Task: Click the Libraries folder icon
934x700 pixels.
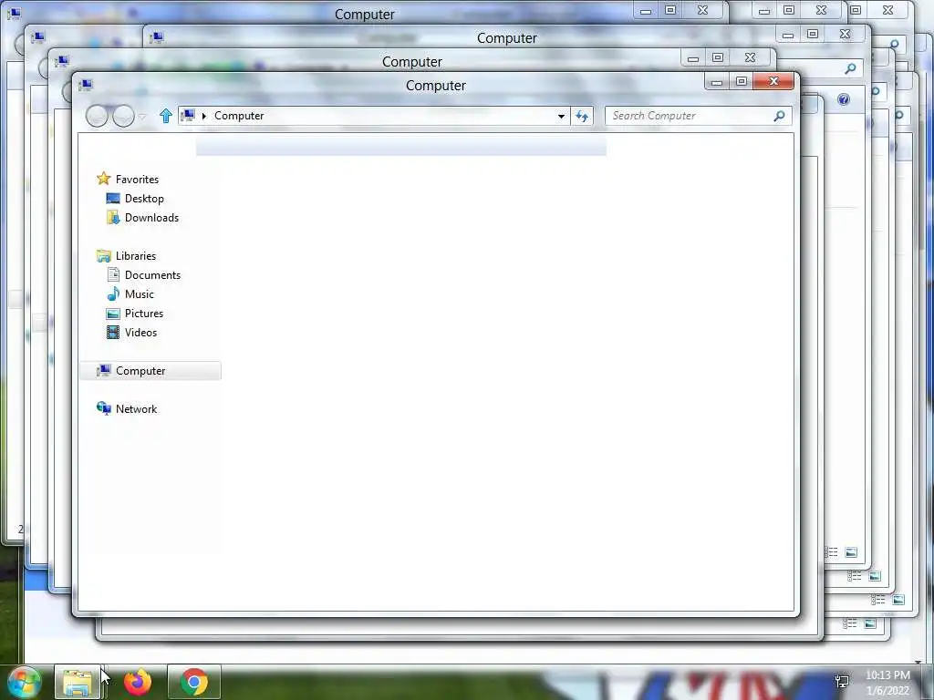Action: [x=104, y=256]
